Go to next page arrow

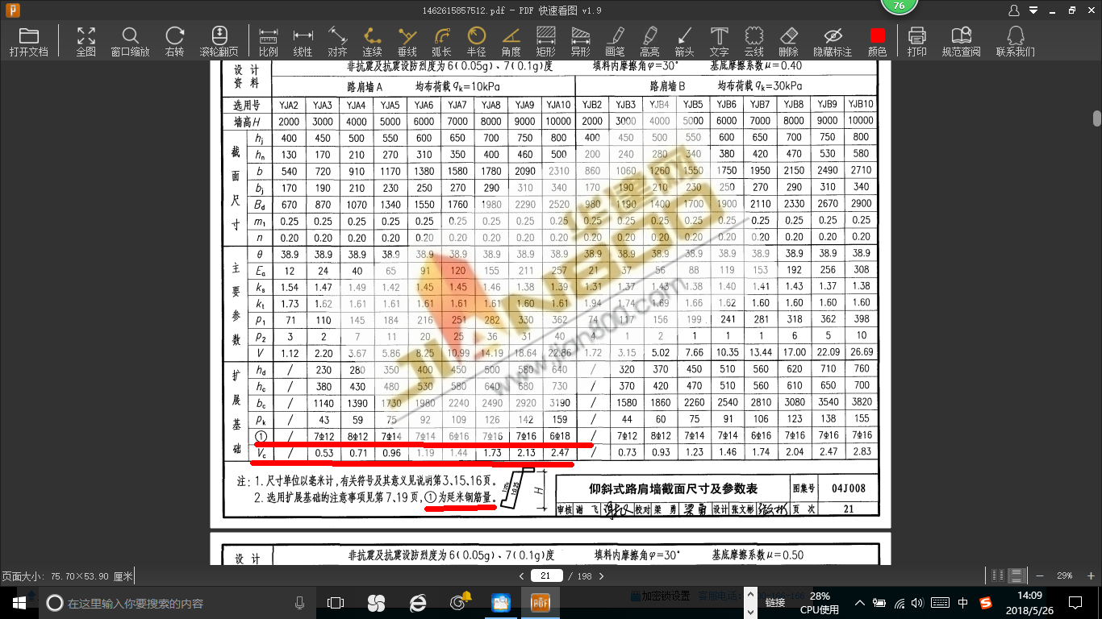(601, 576)
